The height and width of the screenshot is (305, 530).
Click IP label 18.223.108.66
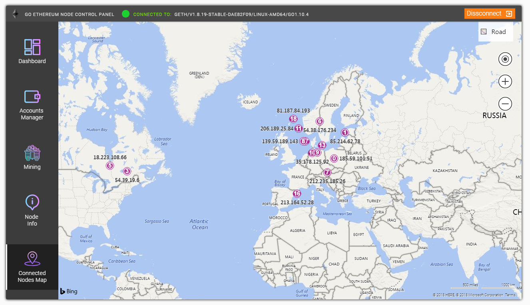[110, 157]
